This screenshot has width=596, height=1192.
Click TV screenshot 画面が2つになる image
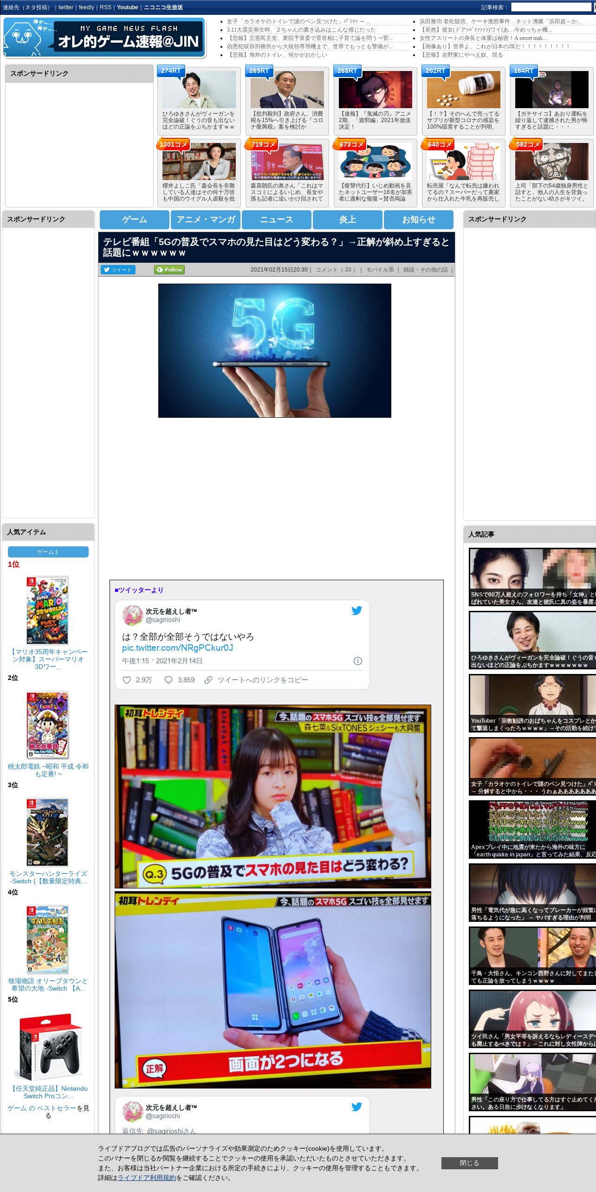tap(273, 990)
